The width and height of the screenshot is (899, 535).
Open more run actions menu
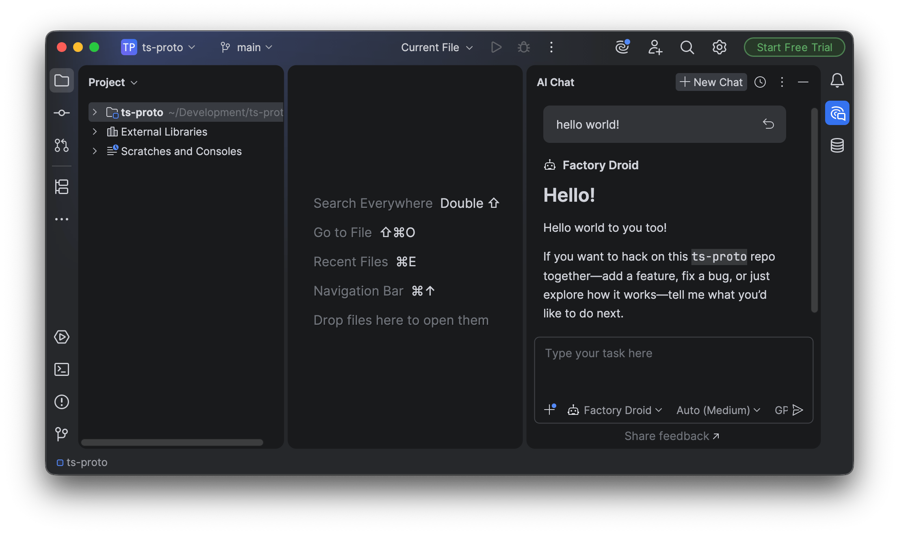(x=551, y=47)
